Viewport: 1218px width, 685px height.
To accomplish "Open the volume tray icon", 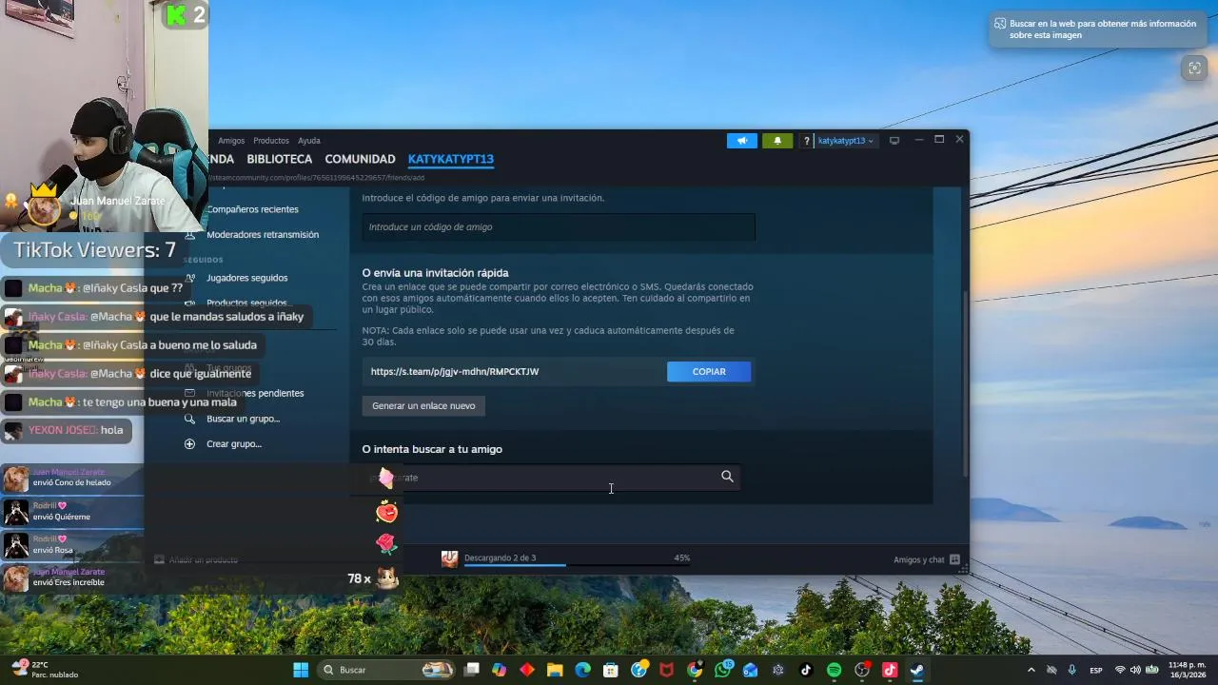I will coord(1135,670).
